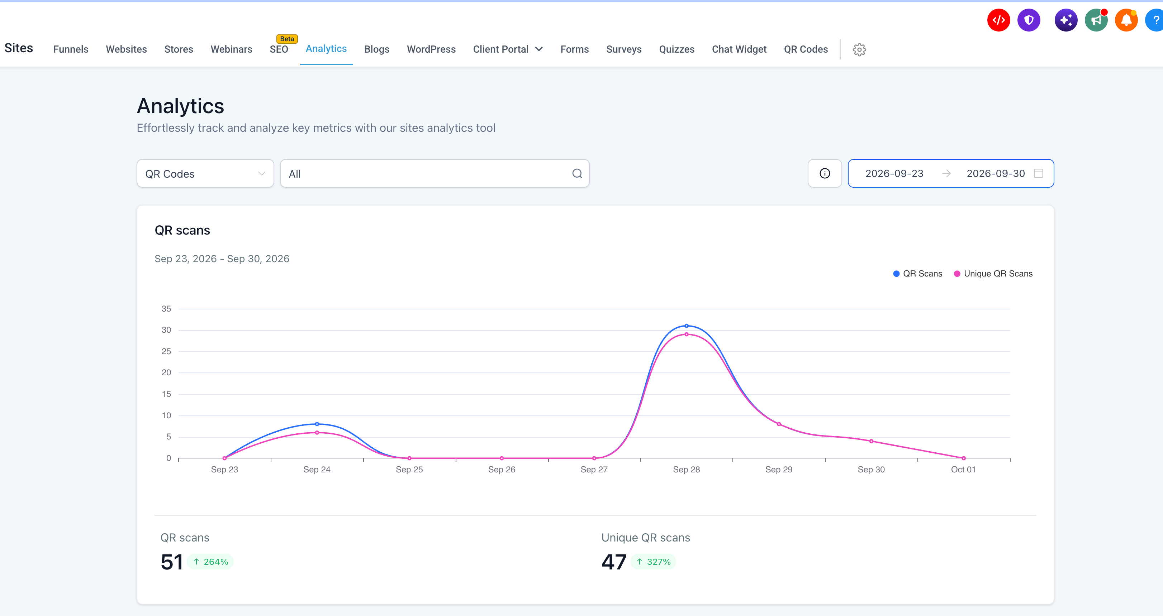Screen dimensions: 1163x616
Task: Open the SEO Beta tab
Action: click(x=279, y=49)
